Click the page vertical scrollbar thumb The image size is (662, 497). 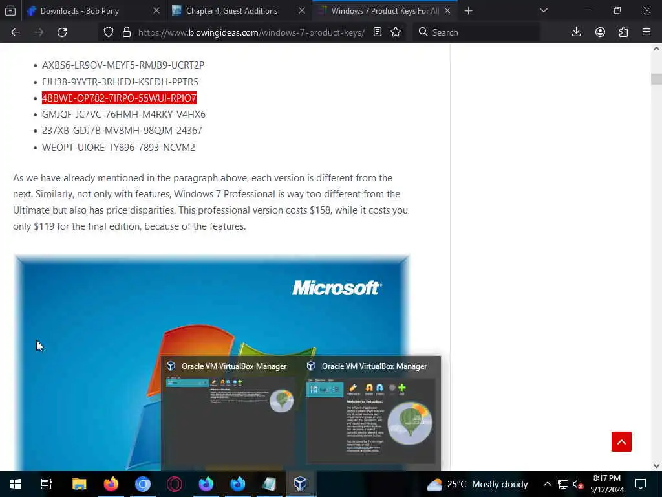click(x=656, y=79)
